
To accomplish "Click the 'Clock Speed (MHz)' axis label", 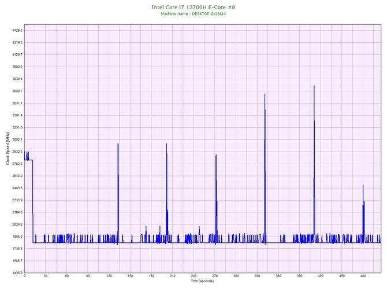I will 8,148.
